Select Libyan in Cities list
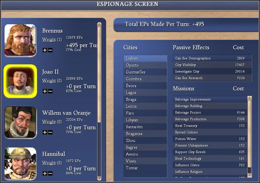260x183 pixels. [x=145, y=120]
